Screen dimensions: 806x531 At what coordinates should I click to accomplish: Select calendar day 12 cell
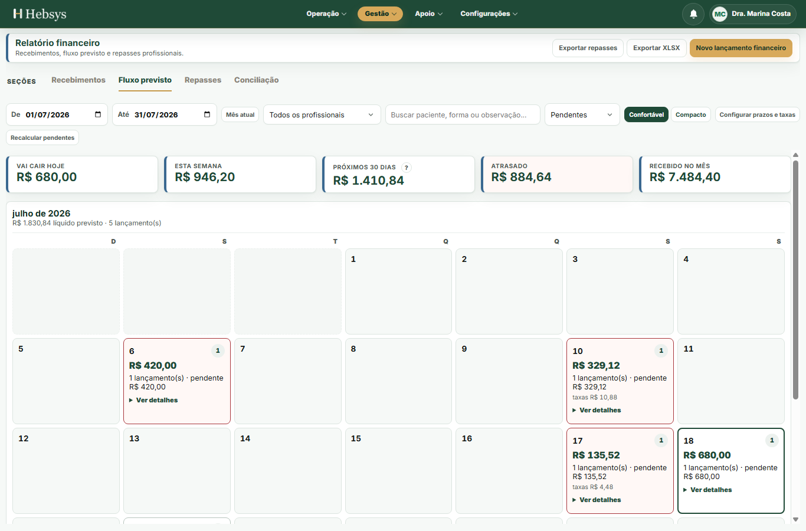coord(66,471)
